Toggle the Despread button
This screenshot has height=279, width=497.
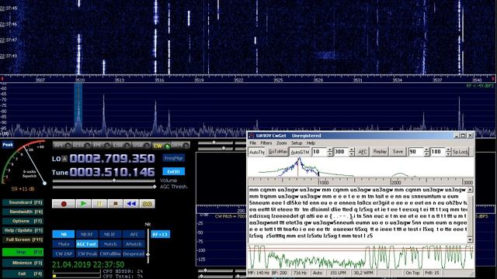(x=134, y=253)
